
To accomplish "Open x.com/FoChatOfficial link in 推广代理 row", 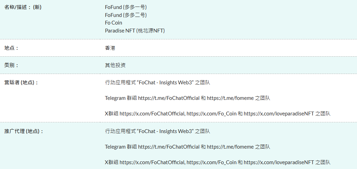I will pyautogui.click(x=152, y=162).
